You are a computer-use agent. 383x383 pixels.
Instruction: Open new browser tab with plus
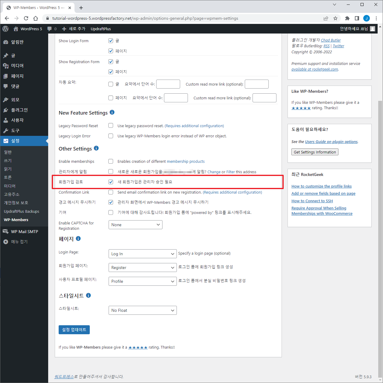click(x=81, y=8)
